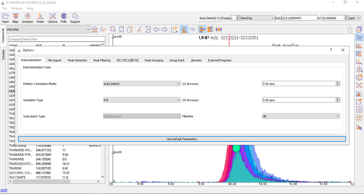Click the Auto Detect(-1) button
Image resolution: width=364 pixels, height=194 pixels.
pos(209,18)
